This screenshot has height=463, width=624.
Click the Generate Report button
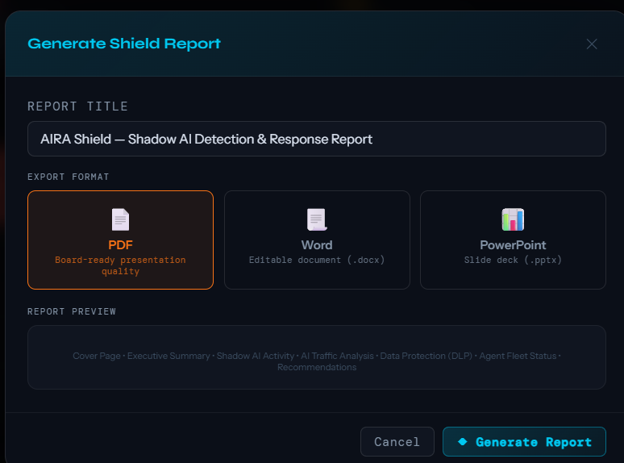coord(524,442)
